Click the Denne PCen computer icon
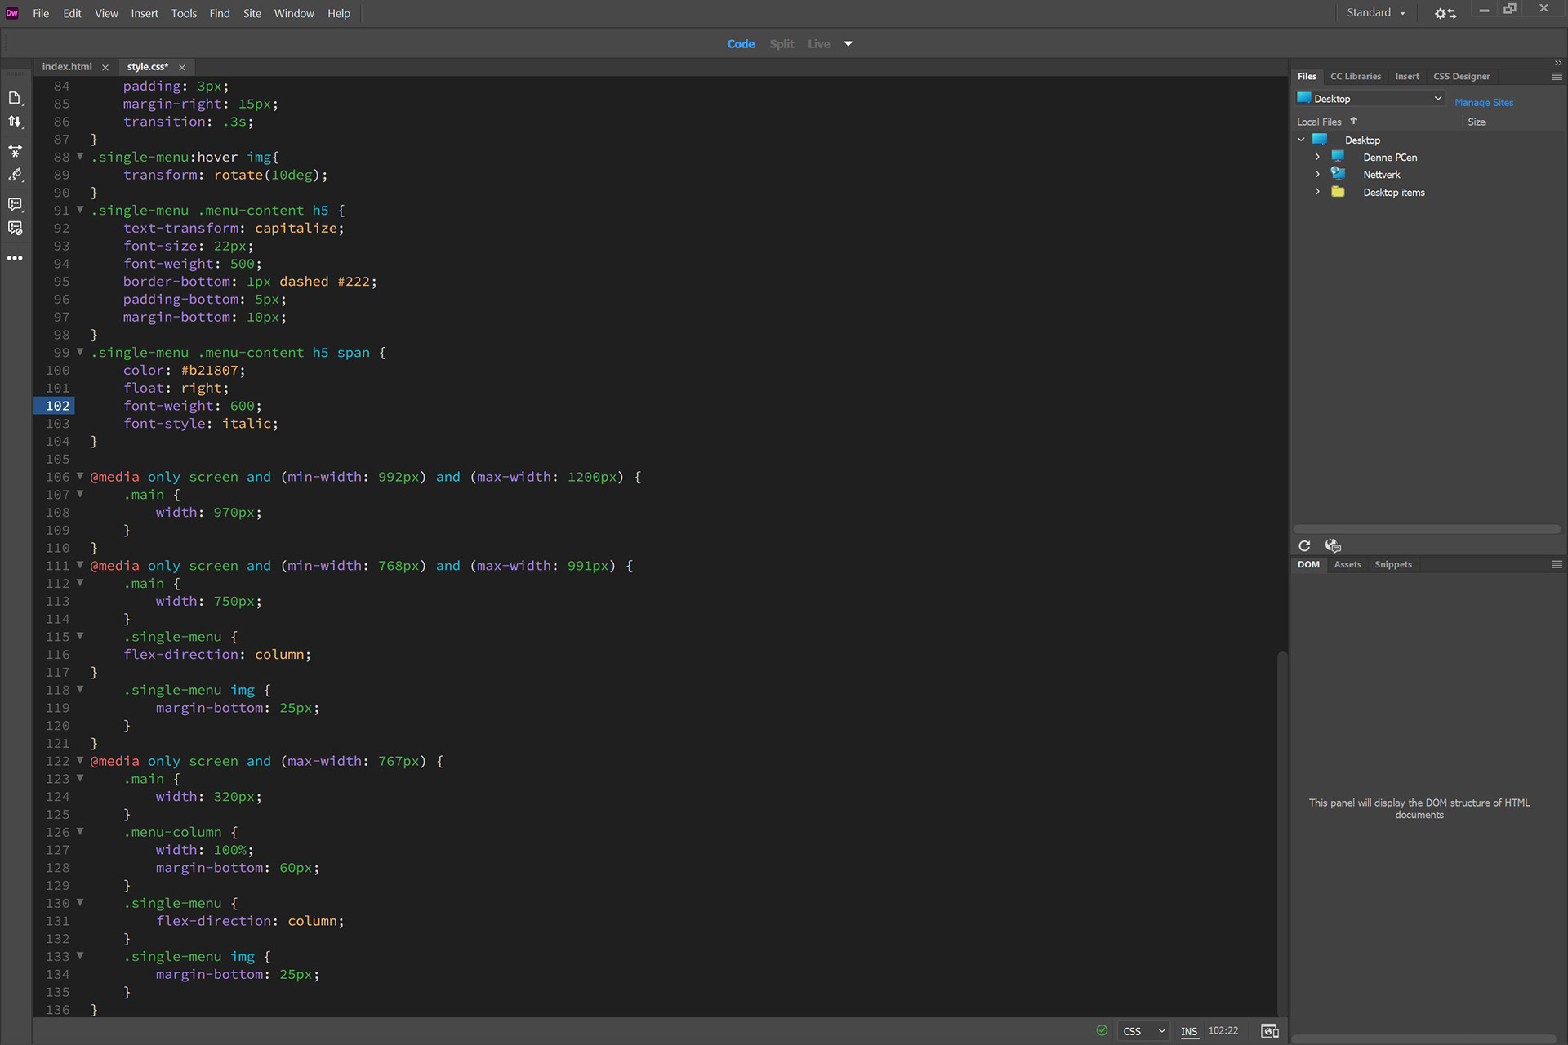Screen dimensions: 1568x1045 1338,157
